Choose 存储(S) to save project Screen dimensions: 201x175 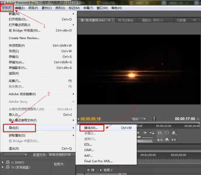coord(41,57)
